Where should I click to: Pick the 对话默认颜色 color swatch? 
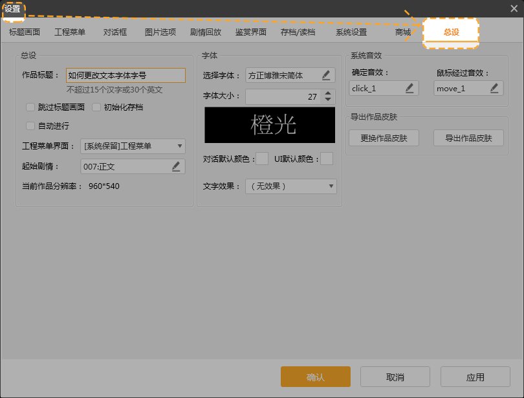pos(262,159)
